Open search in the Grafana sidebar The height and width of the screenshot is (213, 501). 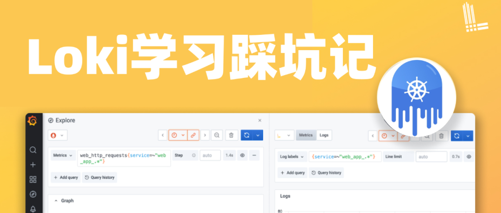pyautogui.click(x=33, y=150)
